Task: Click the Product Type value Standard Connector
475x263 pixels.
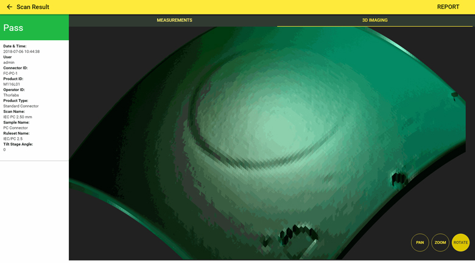Action: point(21,106)
